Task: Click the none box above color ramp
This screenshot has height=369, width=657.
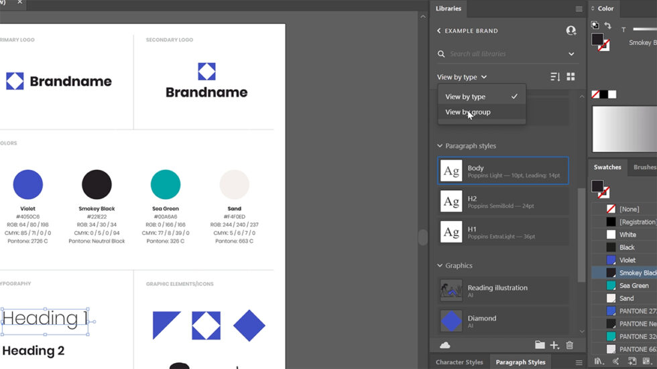Action: [595, 94]
